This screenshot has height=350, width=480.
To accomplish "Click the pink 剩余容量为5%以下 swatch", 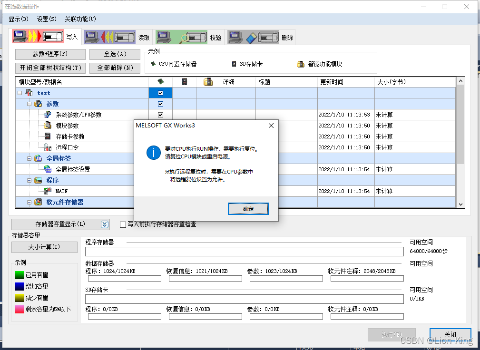I will click(x=20, y=309).
